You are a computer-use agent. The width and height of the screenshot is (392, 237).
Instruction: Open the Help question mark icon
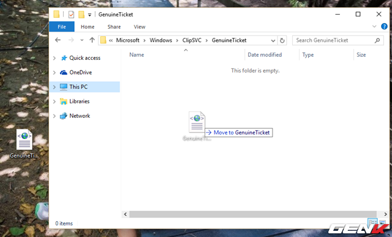(x=384, y=26)
